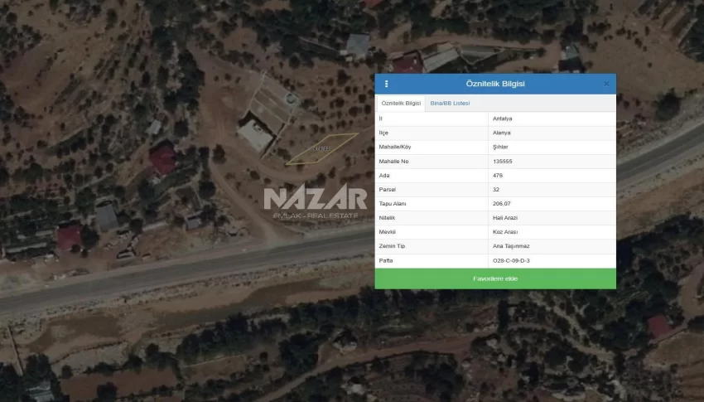Click the NAZAR Emlak watermark logo
The height and width of the screenshot is (402, 704).
(x=315, y=202)
